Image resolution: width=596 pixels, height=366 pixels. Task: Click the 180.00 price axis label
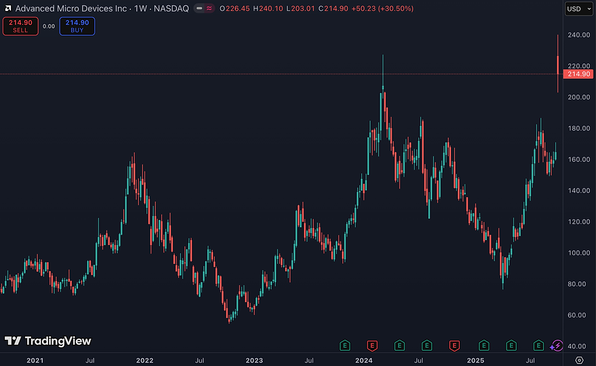[x=579, y=128]
